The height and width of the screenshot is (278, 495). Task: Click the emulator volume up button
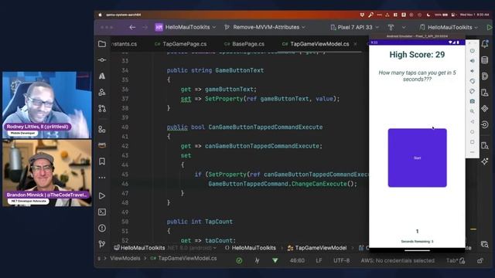473,61
